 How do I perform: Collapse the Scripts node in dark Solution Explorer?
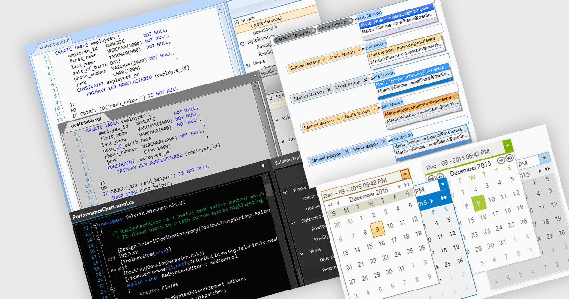click(x=285, y=192)
